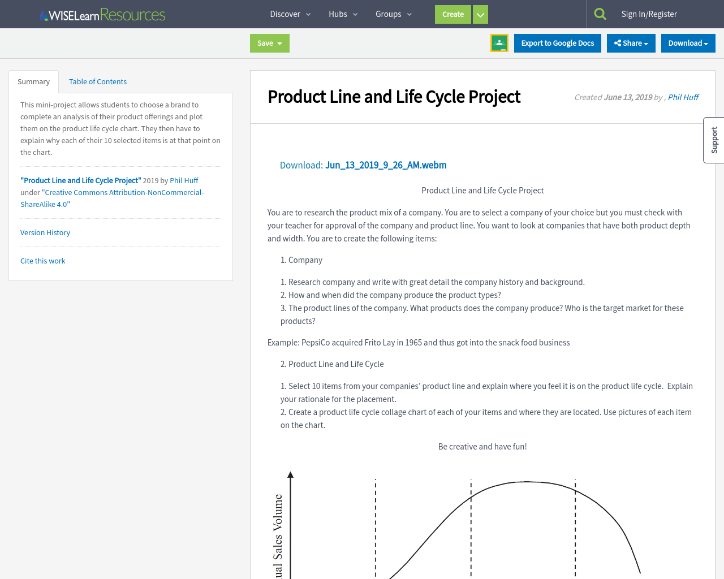Image resolution: width=724 pixels, height=579 pixels.
Task: Click Export to Google Docs
Action: (558, 42)
